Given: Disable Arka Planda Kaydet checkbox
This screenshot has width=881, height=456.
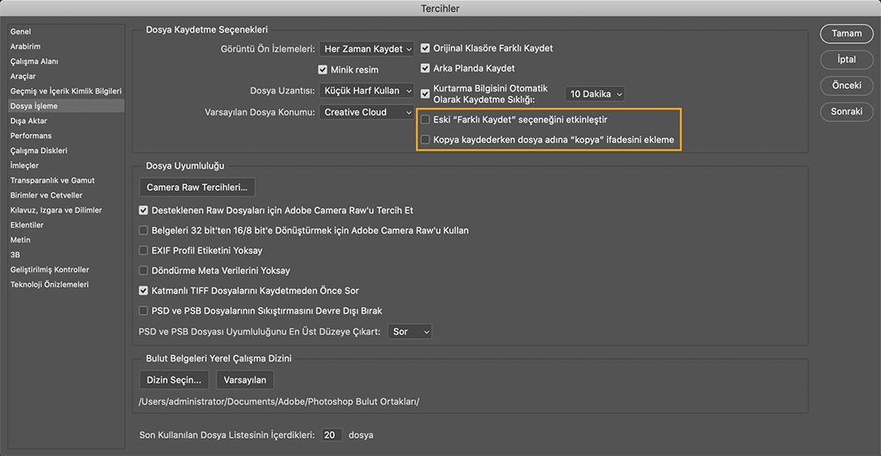Looking at the screenshot, I should (426, 68).
